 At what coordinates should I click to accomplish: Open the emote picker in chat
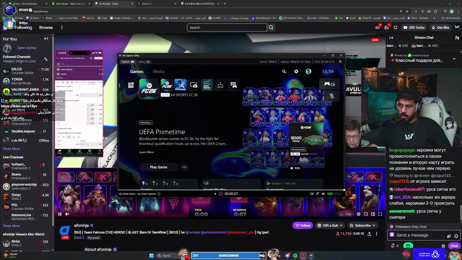(x=456, y=235)
